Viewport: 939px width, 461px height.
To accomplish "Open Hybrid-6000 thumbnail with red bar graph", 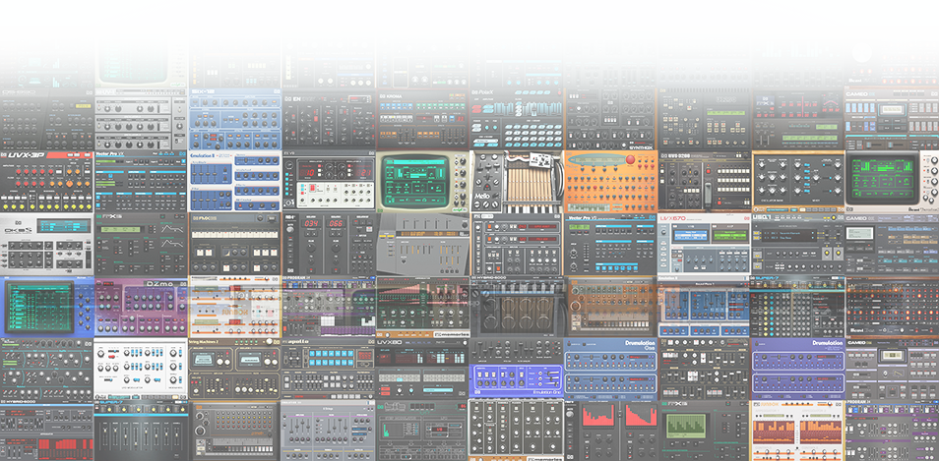I will [x=46, y=431].
